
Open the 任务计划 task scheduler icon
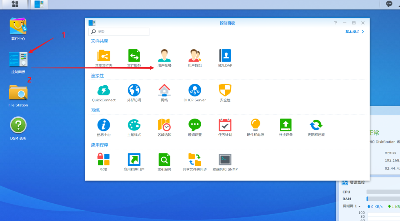click(x=225, y=125)
